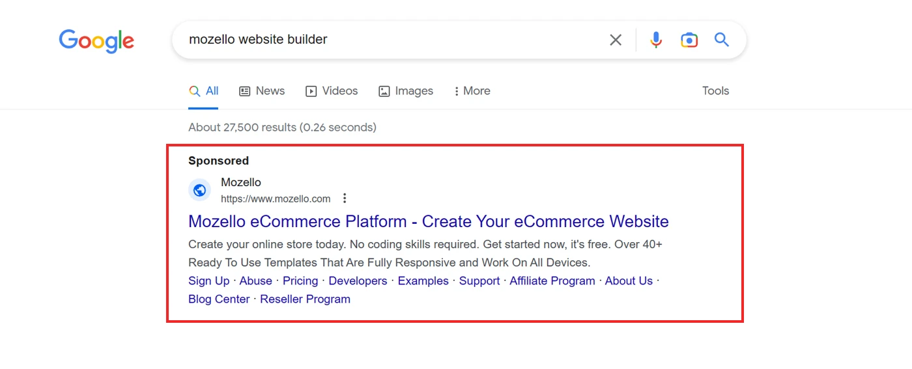Switch to the Videos tab
Image resolution: width=912 pixels, height=369 pixels.
pos(332,91)
